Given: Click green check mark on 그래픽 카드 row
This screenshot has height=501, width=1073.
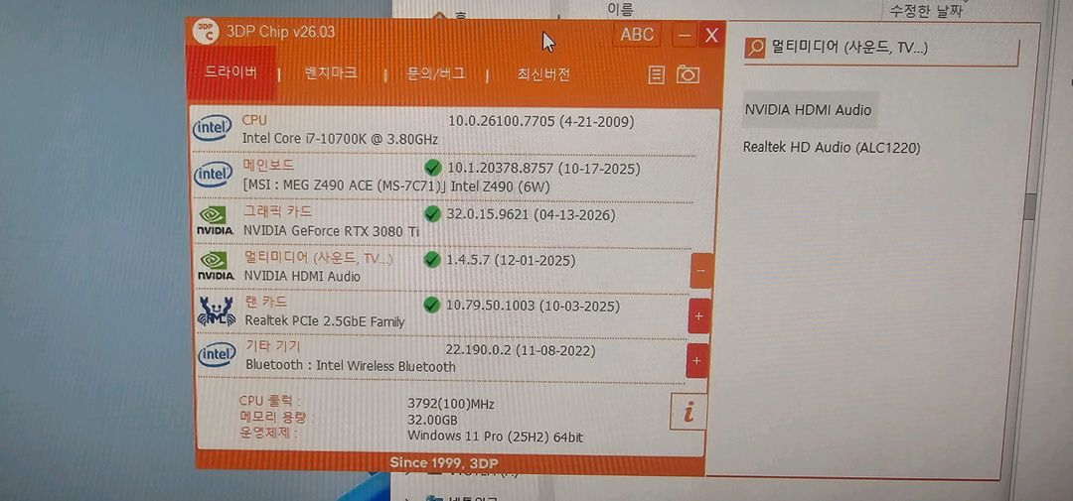Looking at the screenshot, I should [x=432, y=214].
